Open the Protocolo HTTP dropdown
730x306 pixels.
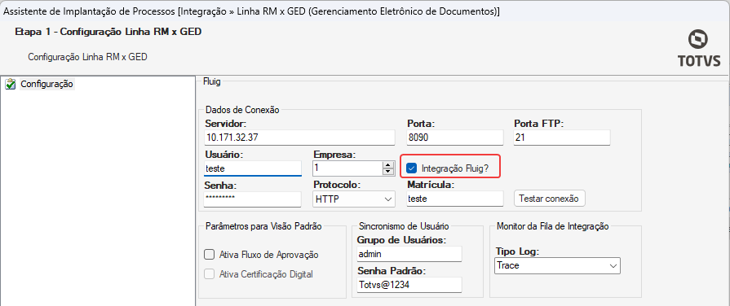[x=354, y=199]
